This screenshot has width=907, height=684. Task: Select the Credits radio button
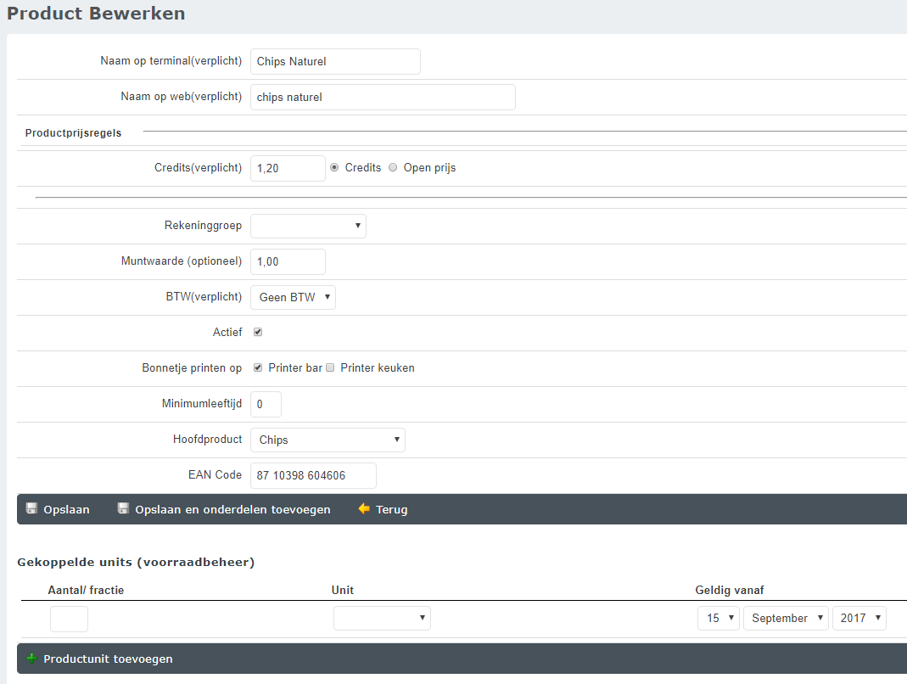(x=334, y=168)
